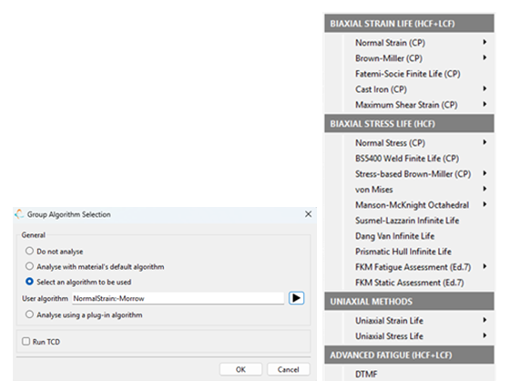Choose Fatemi-Socie Finite Life (CP)

(408, 74)
